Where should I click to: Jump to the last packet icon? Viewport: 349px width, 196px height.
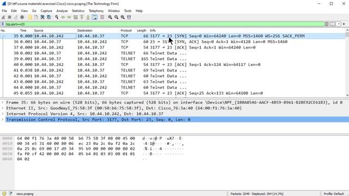coord(88,17)
